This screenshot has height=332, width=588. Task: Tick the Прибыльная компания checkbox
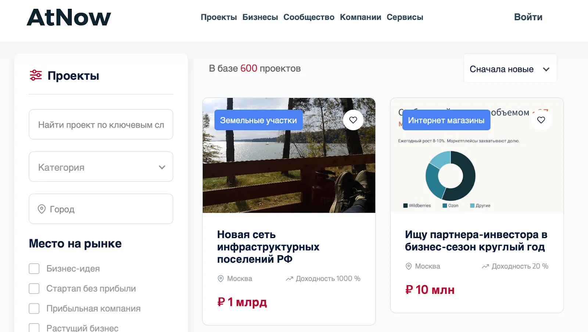click(x=34, y=309)
